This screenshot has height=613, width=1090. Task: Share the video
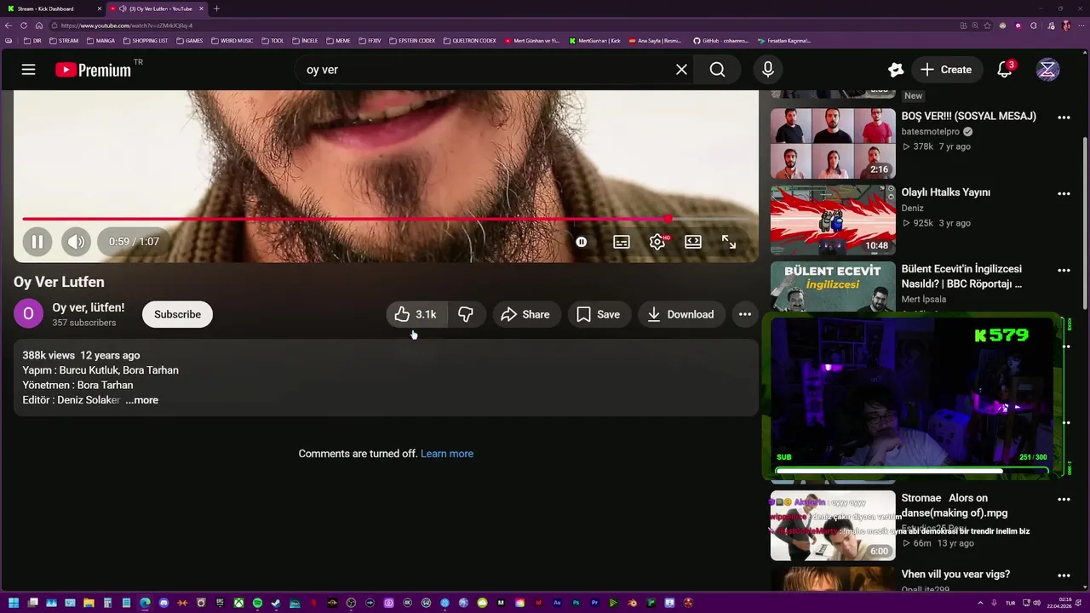tap(526, 314)
